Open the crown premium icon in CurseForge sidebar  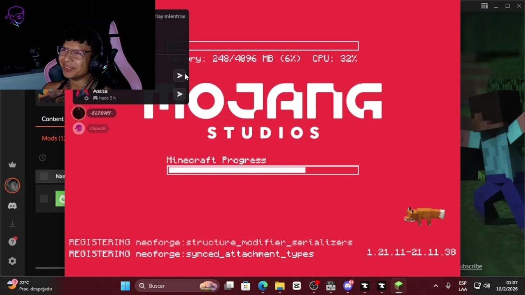click(12, 165)
